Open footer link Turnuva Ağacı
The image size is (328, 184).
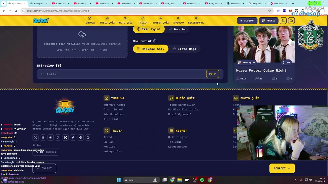click(x=114, y=105)
